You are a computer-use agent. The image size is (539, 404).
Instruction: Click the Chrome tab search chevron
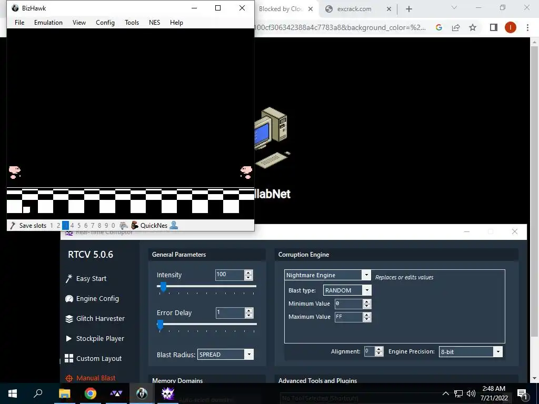[x=454, y=7]
